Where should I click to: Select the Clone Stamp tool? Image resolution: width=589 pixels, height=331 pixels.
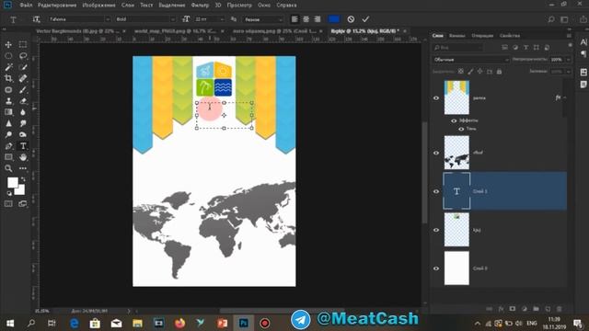click(8, 101)
